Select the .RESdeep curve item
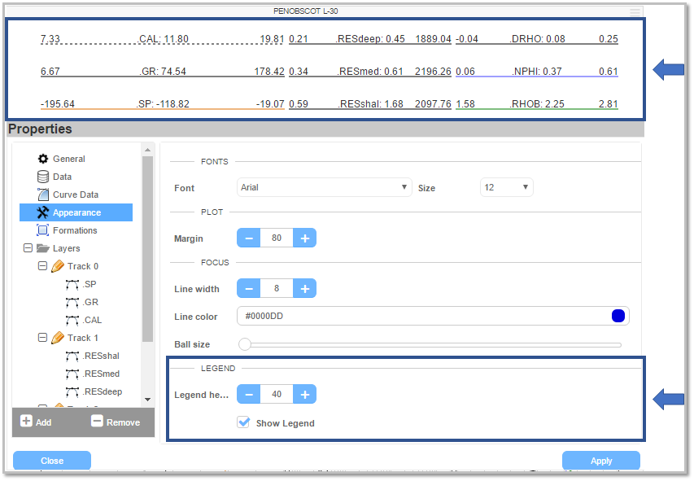Viewport: 694px width, 481px height. tap(103, 392)
